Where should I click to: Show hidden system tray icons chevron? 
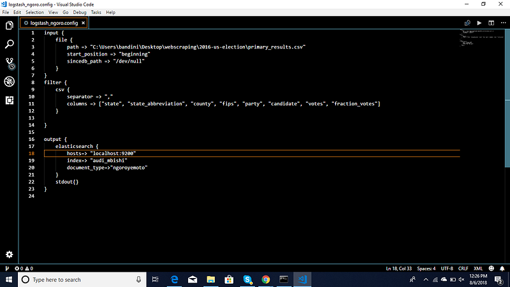pos(426,279)
